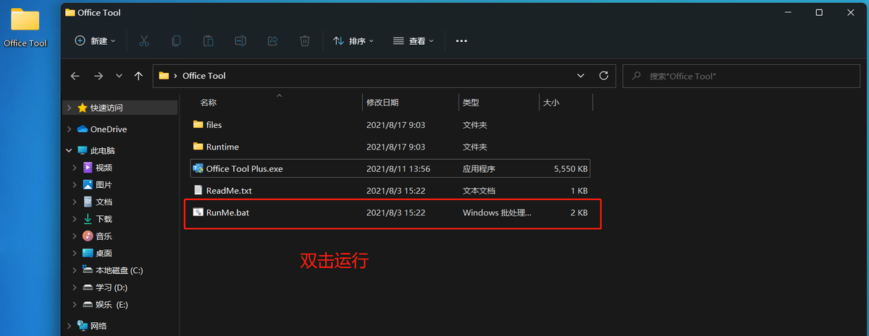Image resolution: width=869 pixels, height=336 pixels.
Task: Select the RunMe.bat file icon
Action: [x=198, y=212]
